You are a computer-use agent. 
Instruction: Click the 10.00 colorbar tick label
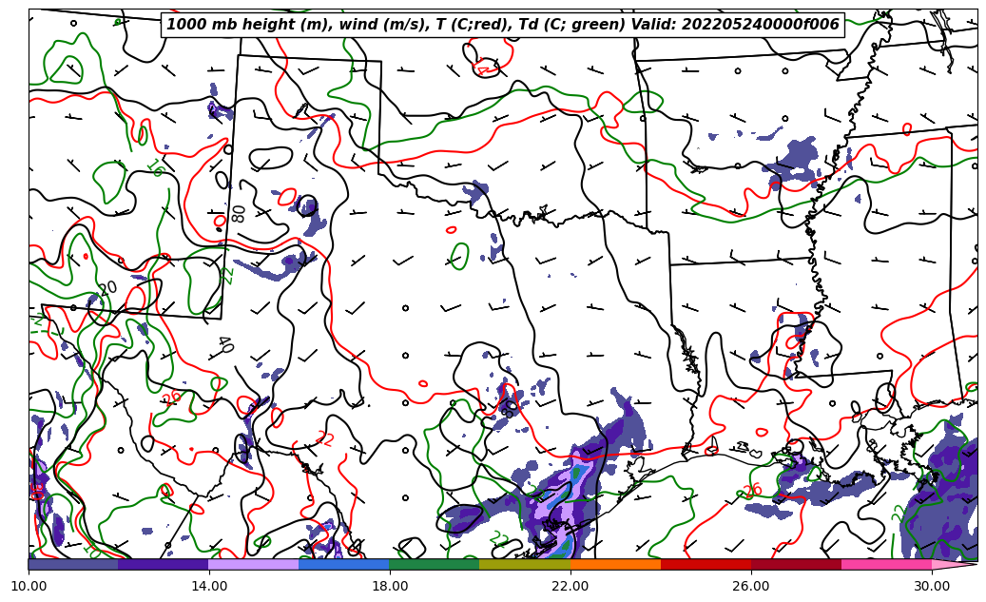point(29,586)
